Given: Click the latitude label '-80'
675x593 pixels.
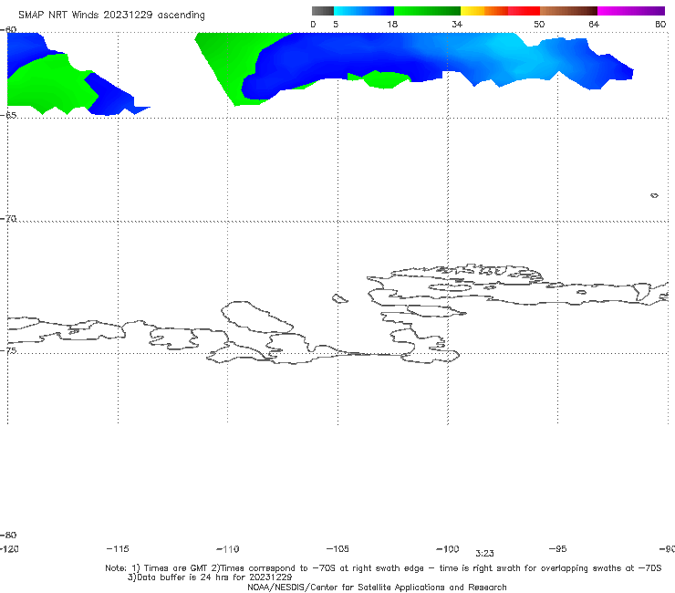Looking at the screenshot, I should 8,535.
